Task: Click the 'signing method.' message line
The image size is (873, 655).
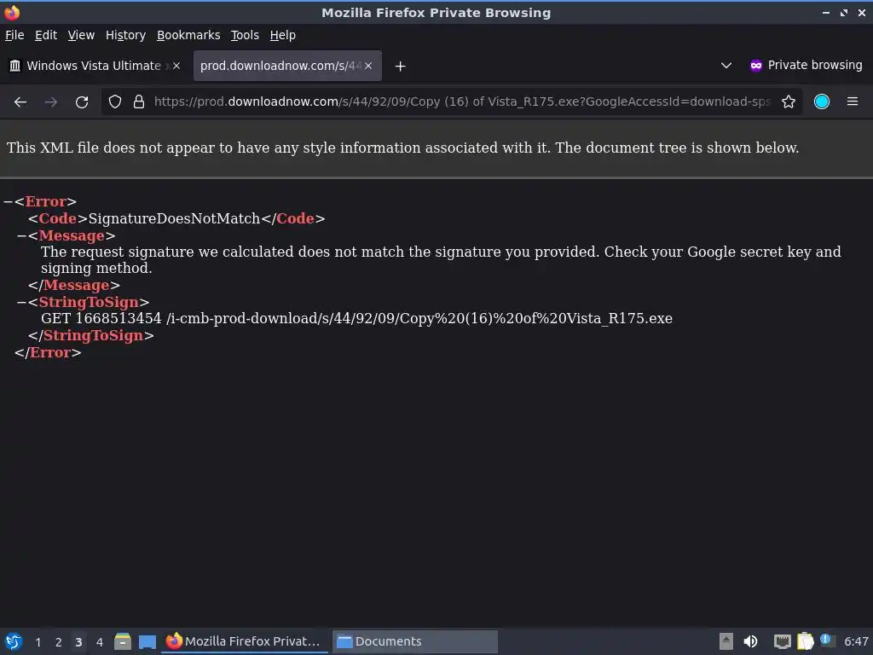Action: pos(96,269)
